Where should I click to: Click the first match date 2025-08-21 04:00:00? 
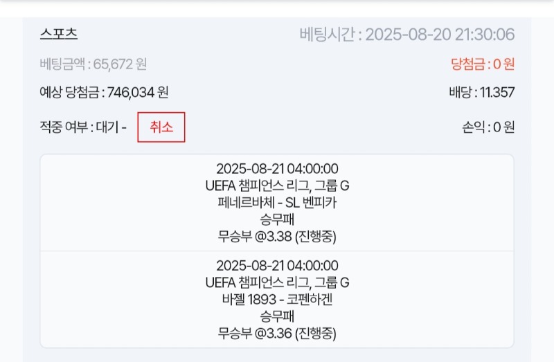tap(277, 169)
